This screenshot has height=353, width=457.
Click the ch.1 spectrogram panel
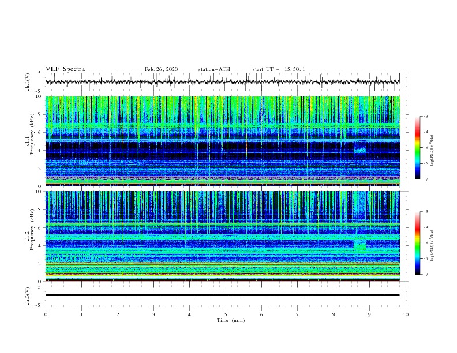(x=222, y=141)
